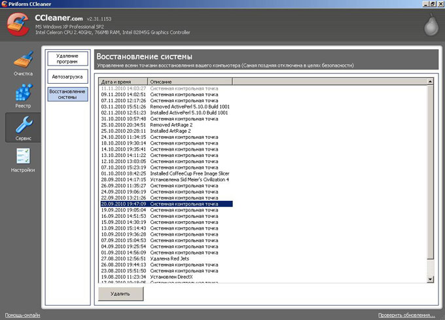
Task: Click the vertical scrollbar thumb of the list
Action: pyautogui.click(x=430, y=172)
